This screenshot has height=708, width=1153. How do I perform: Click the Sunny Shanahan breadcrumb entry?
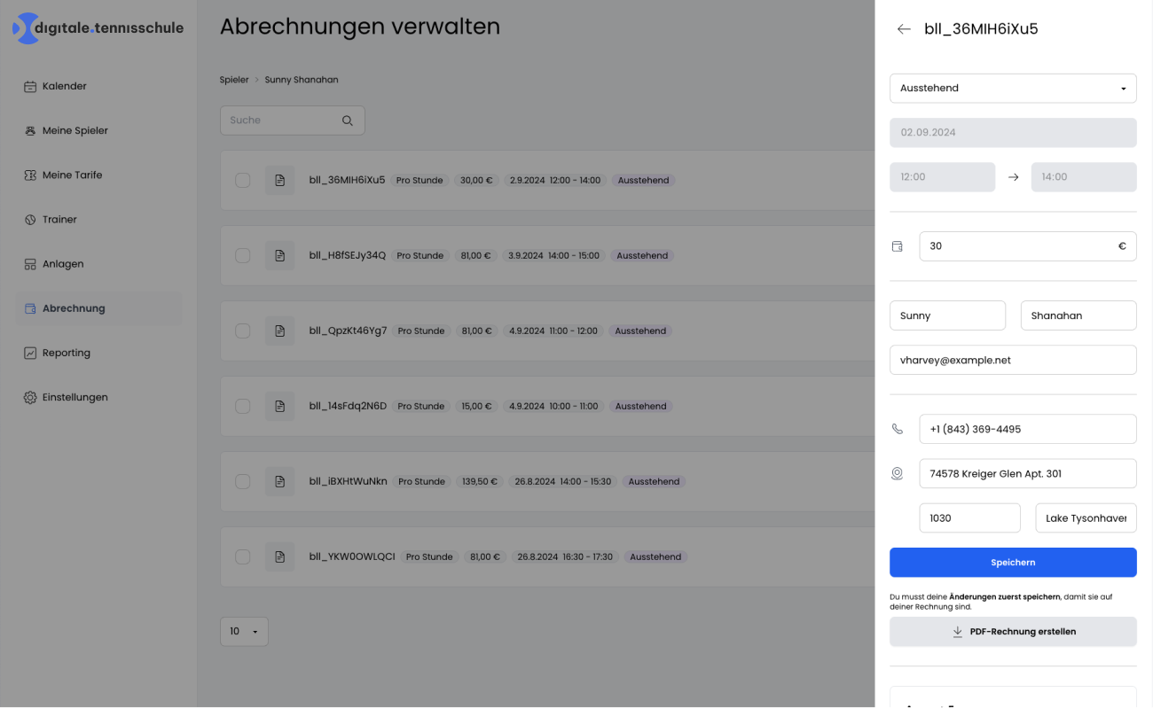302,79
